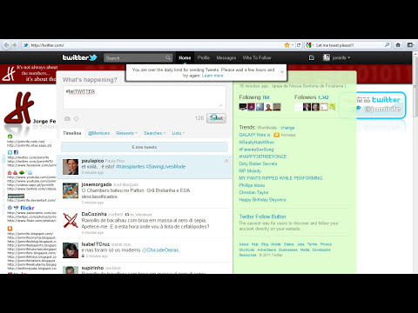Reload the page using the refresh icon
The width and height of the screenshot is (418, 313).
299,45
